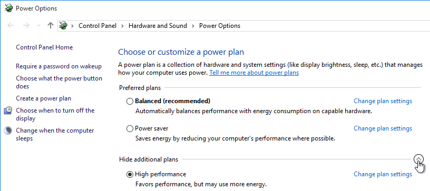Go up one folder level arrow
This screenshot has height=191, width=430.
[51, 25]
